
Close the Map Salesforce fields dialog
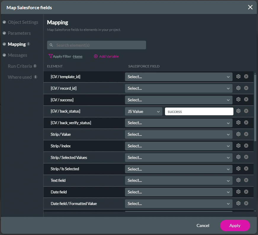(250, 7)
